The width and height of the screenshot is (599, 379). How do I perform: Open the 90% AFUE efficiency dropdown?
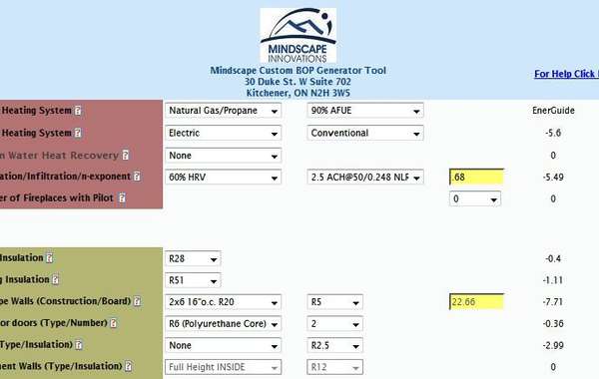[365, 111]
